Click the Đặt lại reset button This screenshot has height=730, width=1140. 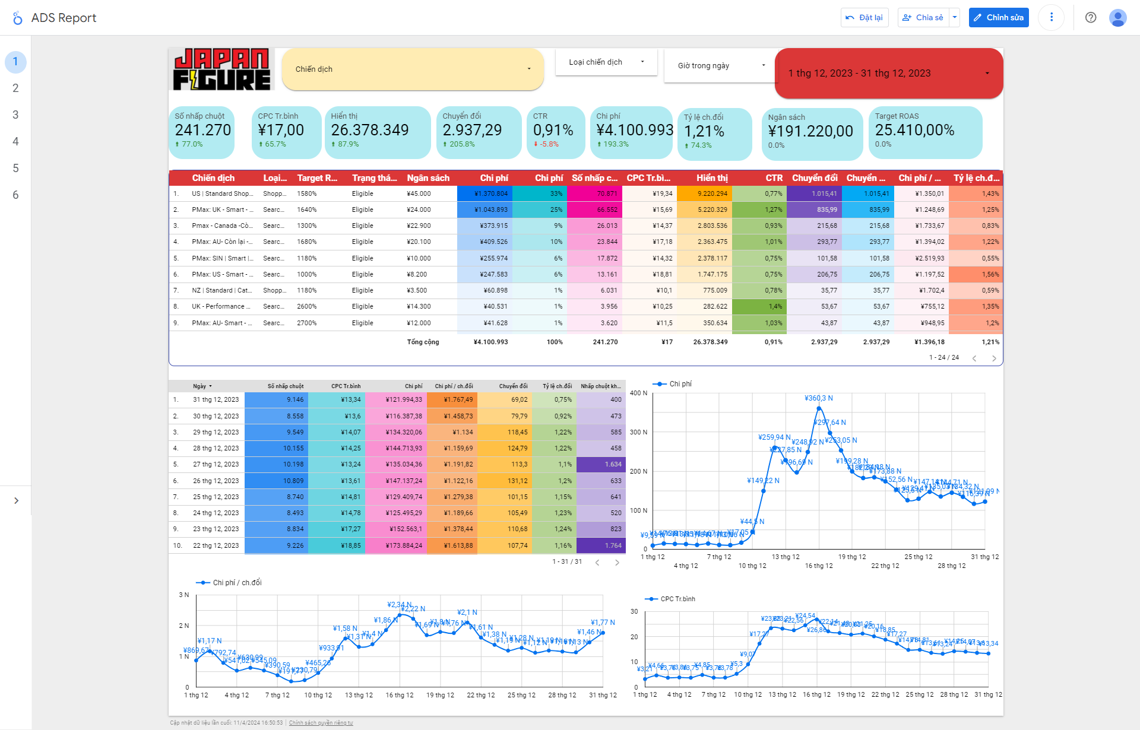pos(864,17)
